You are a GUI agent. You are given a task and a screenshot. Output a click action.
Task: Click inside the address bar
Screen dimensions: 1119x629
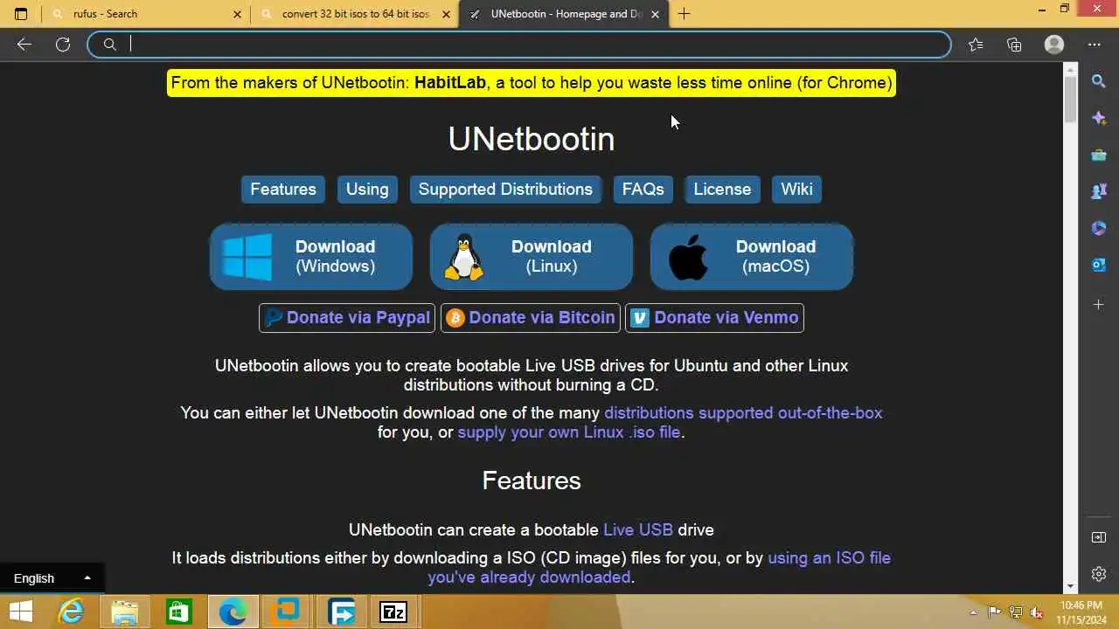tap(519, 45)
